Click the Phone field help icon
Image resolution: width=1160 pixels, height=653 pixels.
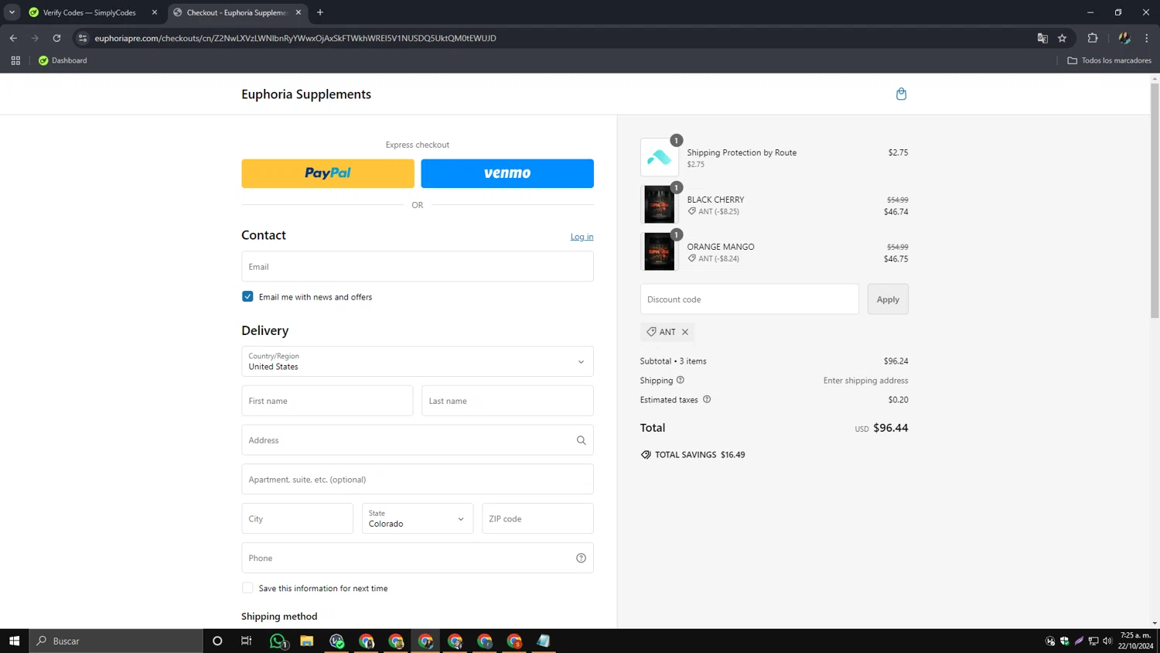pyautogui.click(x=581, y=558)
